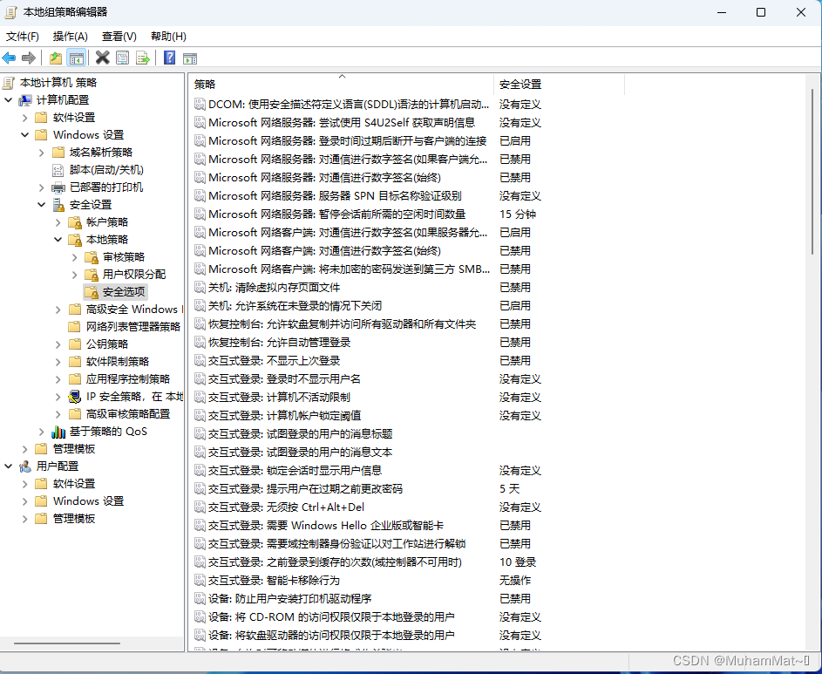The image size is (822, 674).
Task: Open the 操作(A) menu
Action: [71, 37]
